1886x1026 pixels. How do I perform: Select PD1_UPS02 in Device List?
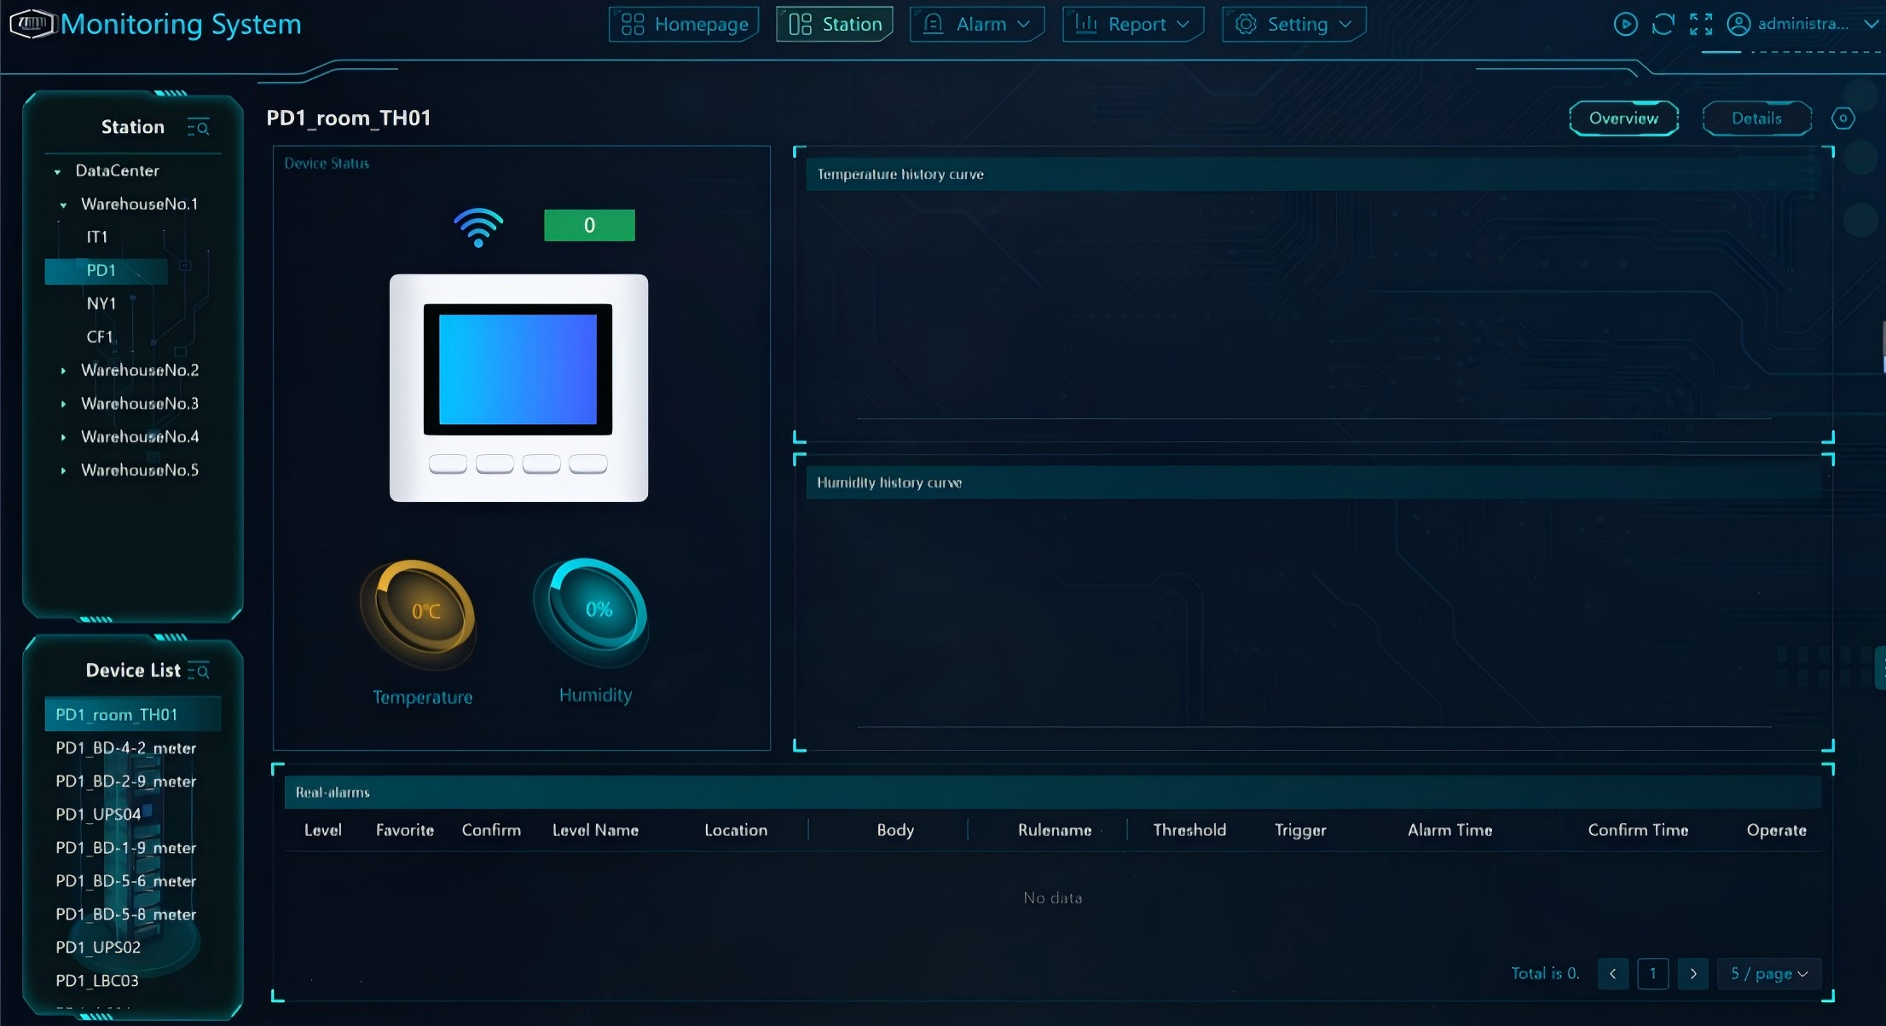tap(98, 947)
